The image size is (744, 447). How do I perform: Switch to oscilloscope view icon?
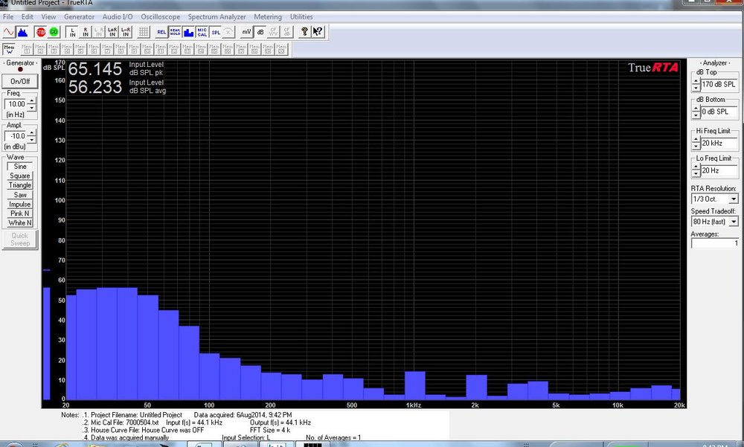8,32
